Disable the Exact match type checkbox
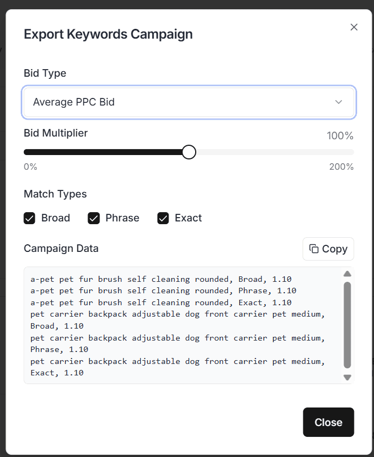Image resolution: width=374 pixels, height=457 pixels. (x=163, y=218)
